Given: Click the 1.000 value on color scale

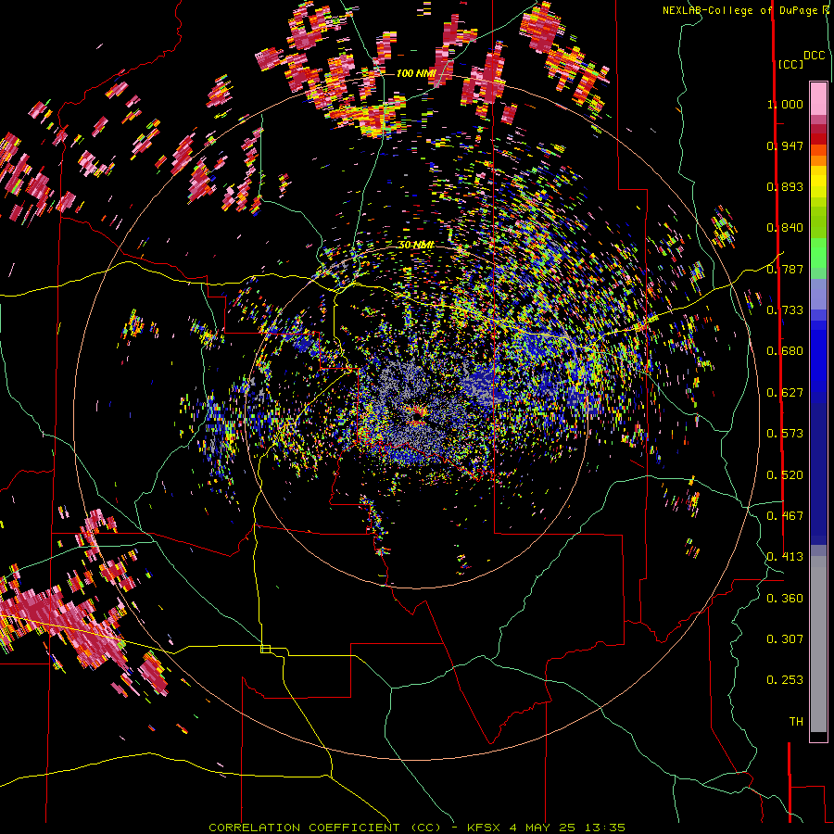Looking at the screenshot, I should point(785,104).
